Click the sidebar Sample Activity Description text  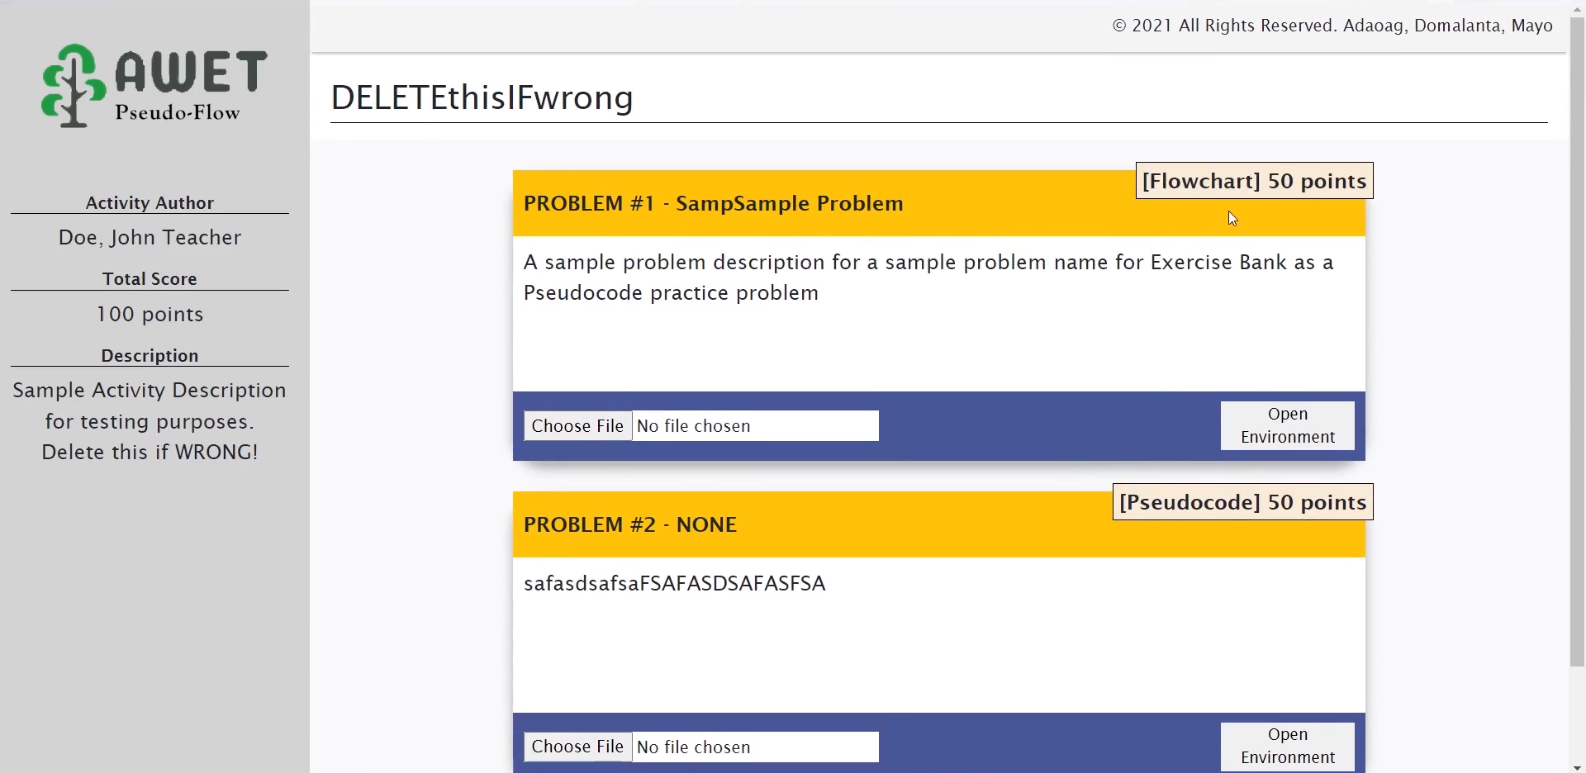[150, 421]
